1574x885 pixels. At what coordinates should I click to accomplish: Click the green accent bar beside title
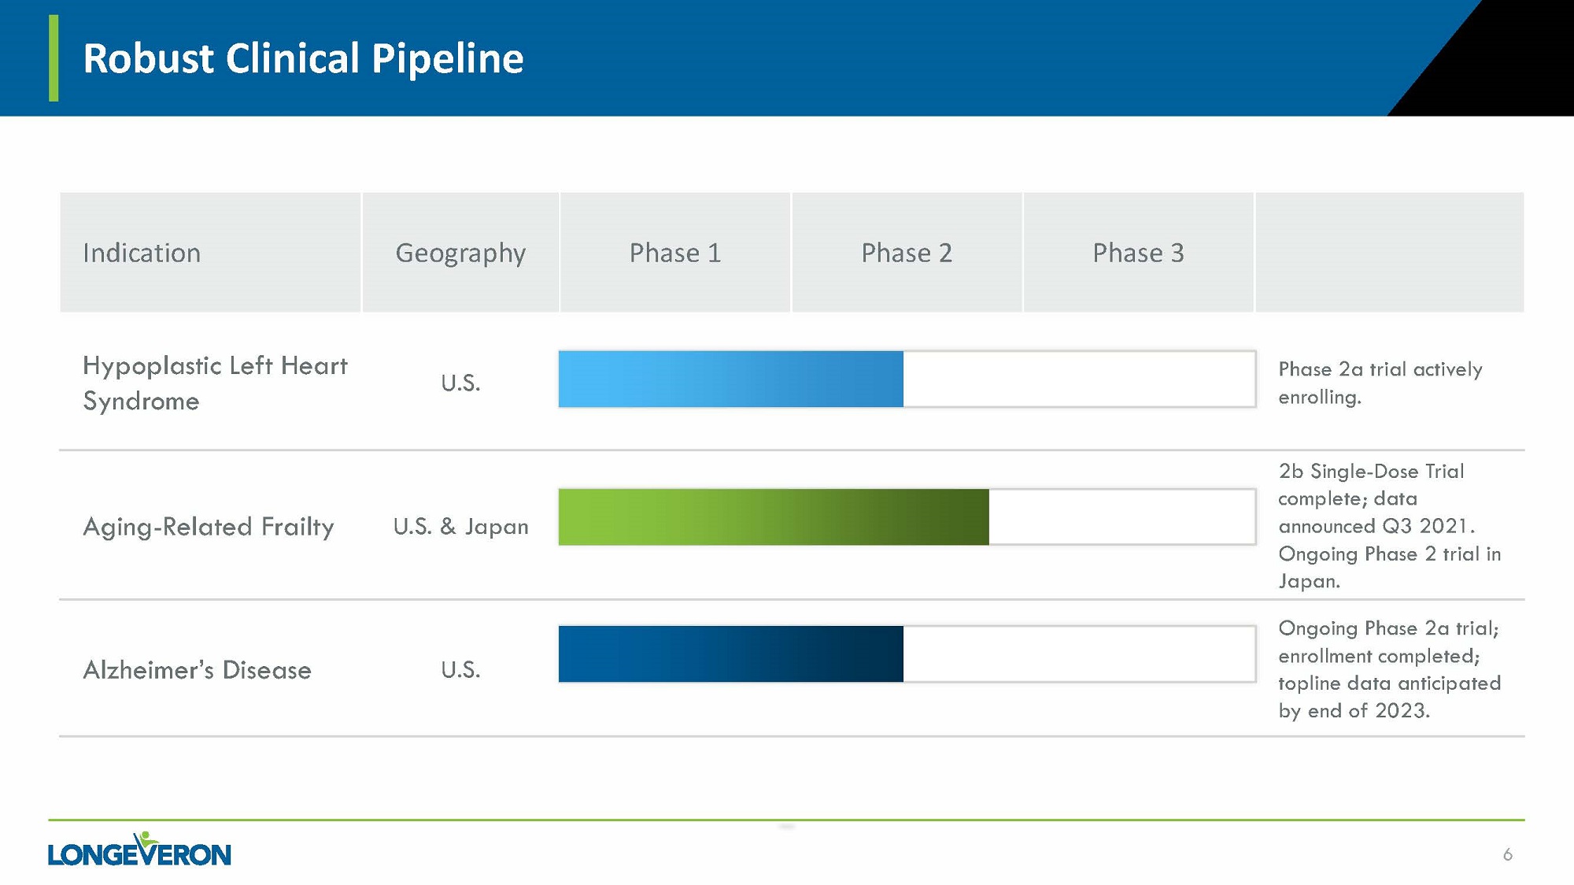point(54,58)
